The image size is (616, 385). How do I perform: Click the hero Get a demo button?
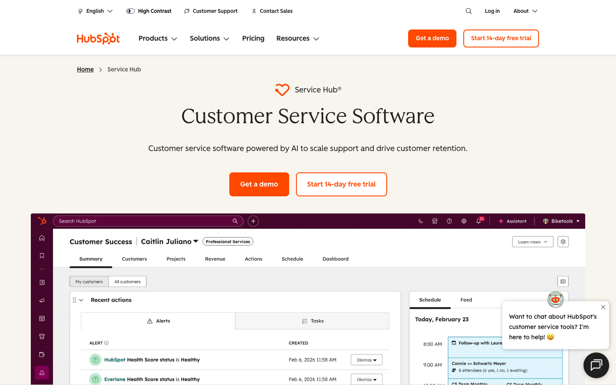click(259, 184)
